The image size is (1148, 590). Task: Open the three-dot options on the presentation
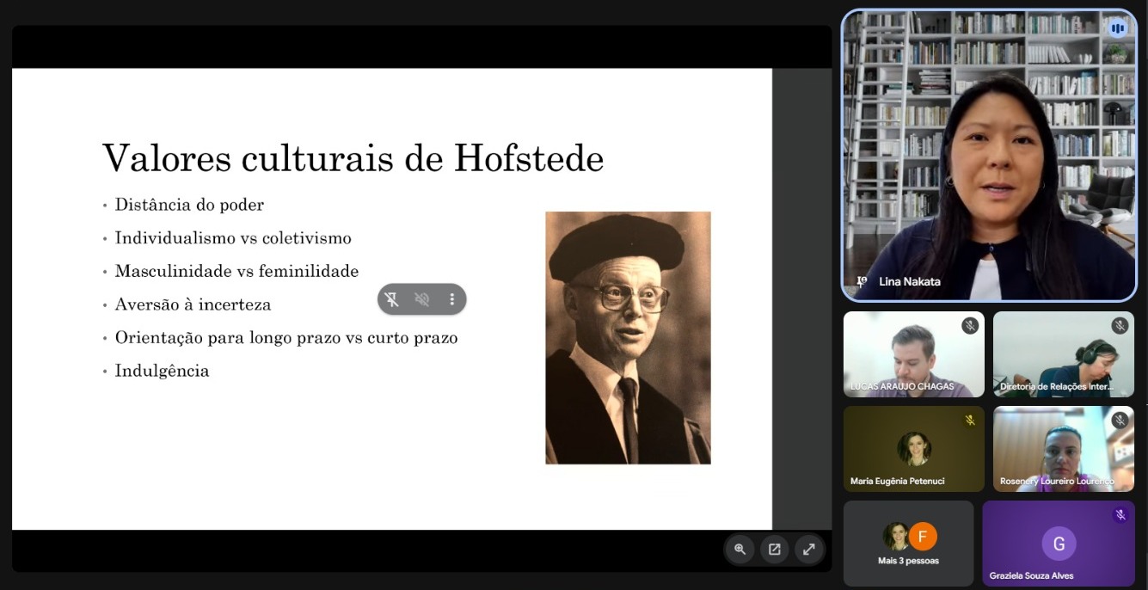point(452,299)
